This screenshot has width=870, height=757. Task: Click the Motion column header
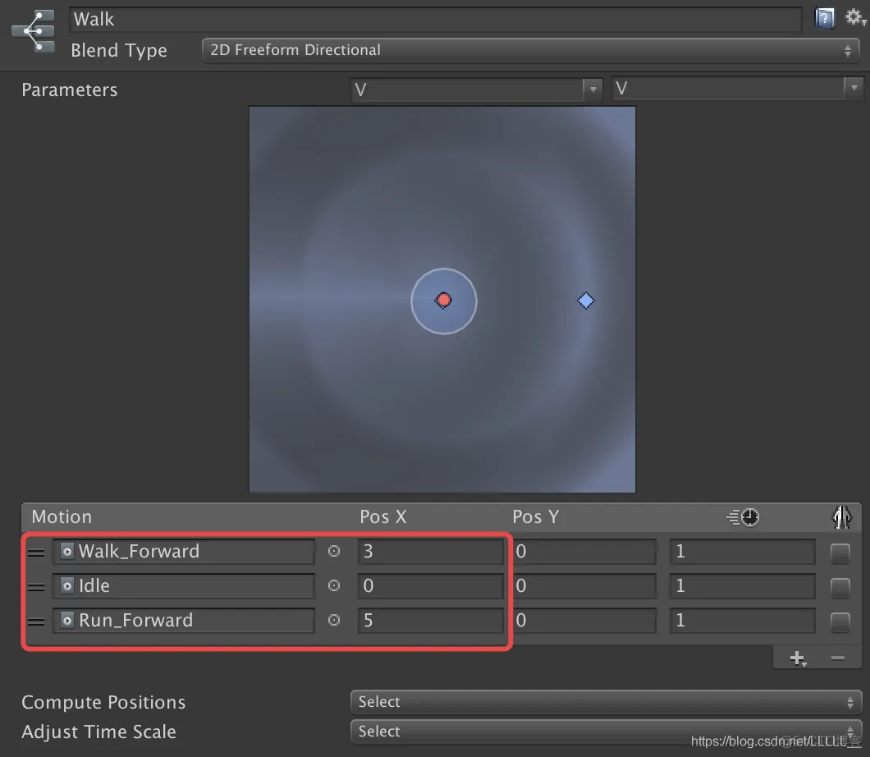click(62, 516)
